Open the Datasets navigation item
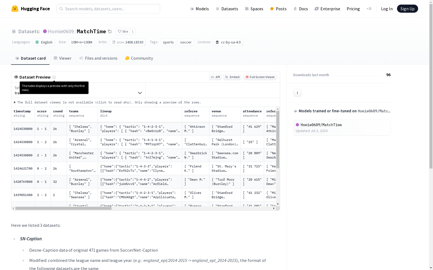Screen dimensions: 433x270 coord(227,9)
